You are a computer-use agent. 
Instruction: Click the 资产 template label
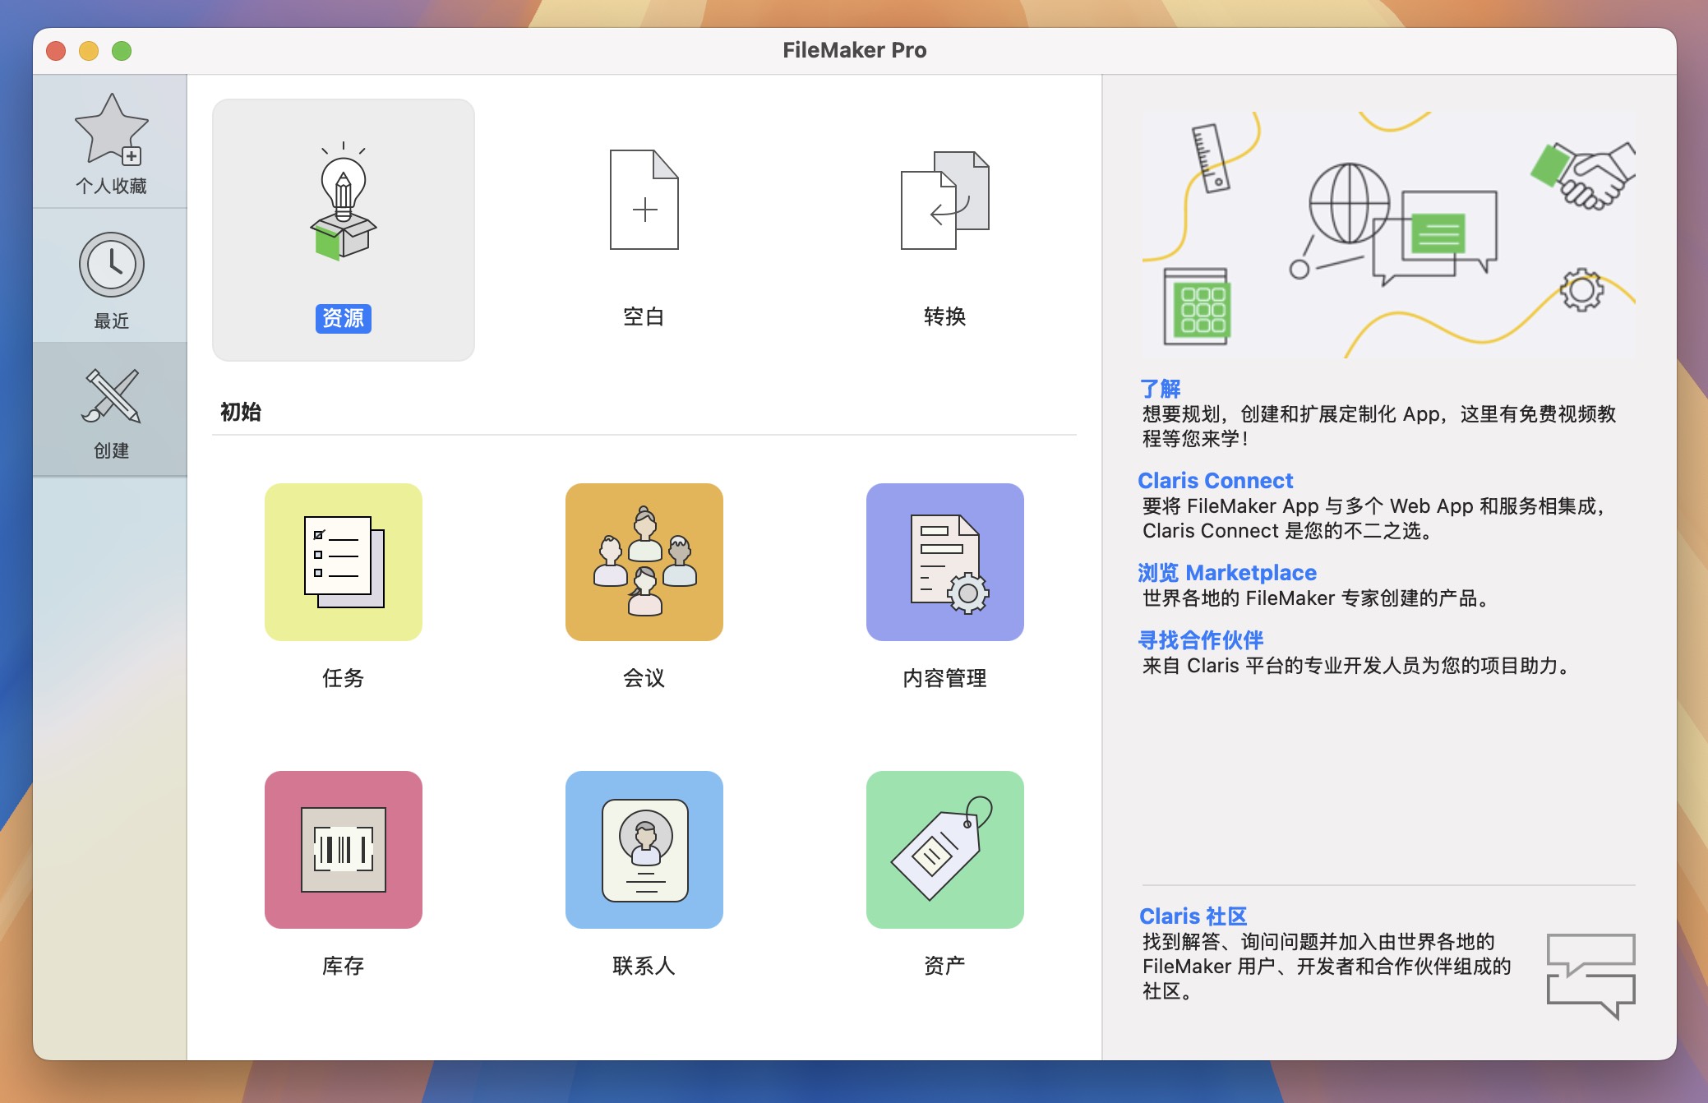pyautogui.click(x=945, y=966)
